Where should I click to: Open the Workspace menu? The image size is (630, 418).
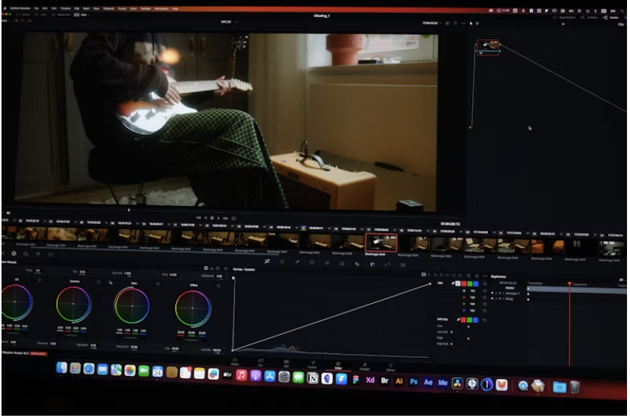click(x=162, y=8)
